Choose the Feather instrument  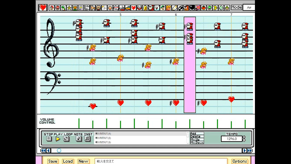point(175,8)
